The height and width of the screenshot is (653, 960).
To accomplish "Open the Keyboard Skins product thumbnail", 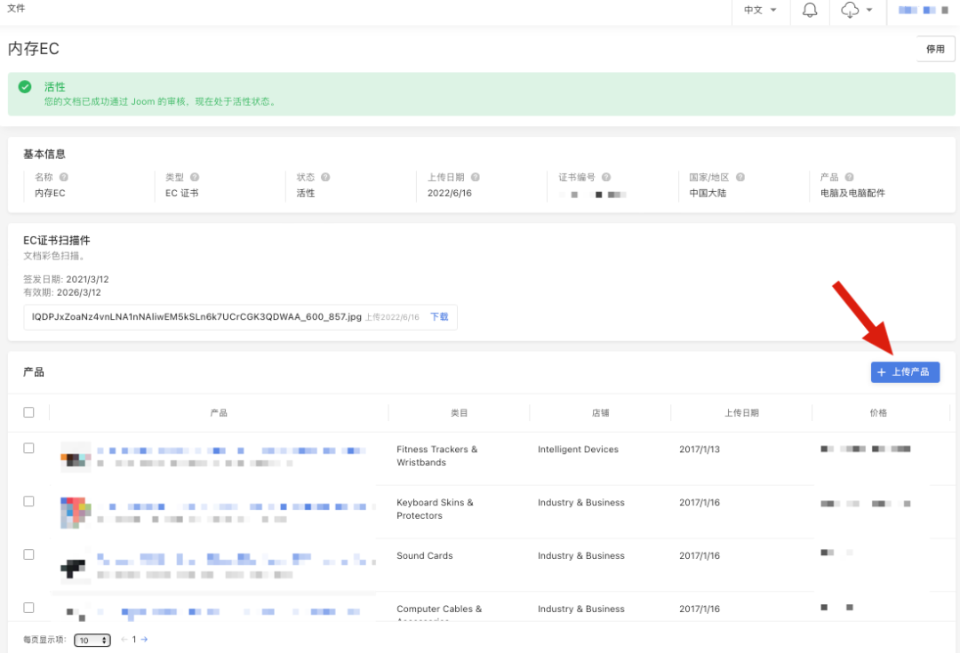I will 76,513.
